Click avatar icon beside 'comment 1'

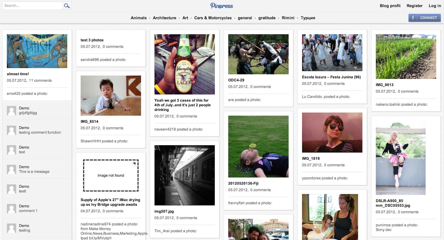tap(11, 208)
